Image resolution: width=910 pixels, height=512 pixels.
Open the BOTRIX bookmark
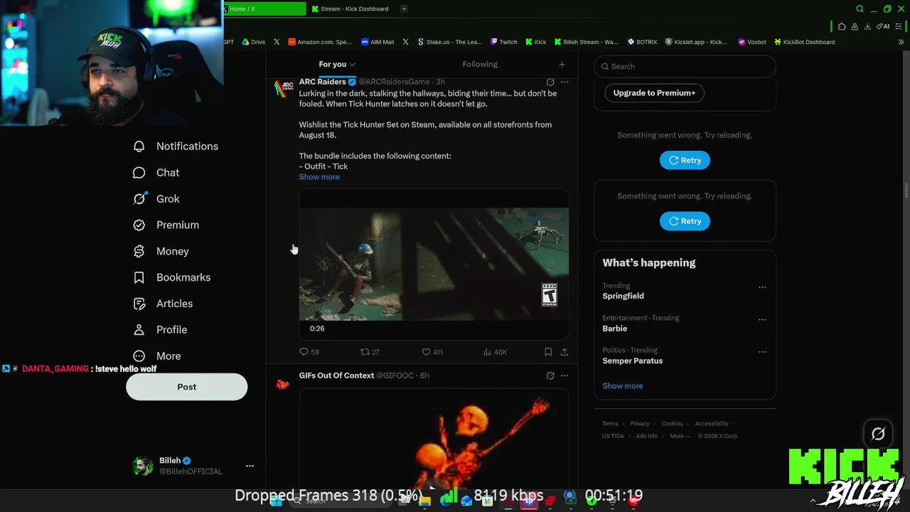pos(642,42)
